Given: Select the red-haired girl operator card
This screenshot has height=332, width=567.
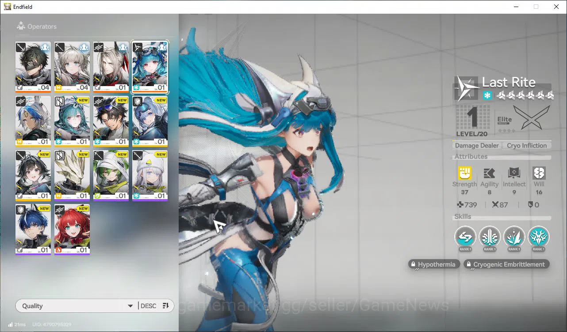Looking at the screenshot, I should pyautogui.click(x=72, y=230).
